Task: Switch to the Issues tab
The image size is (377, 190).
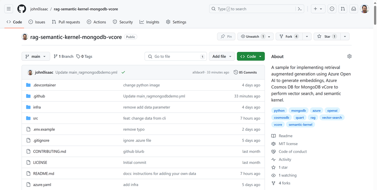Action: click(x=37, y=22)
